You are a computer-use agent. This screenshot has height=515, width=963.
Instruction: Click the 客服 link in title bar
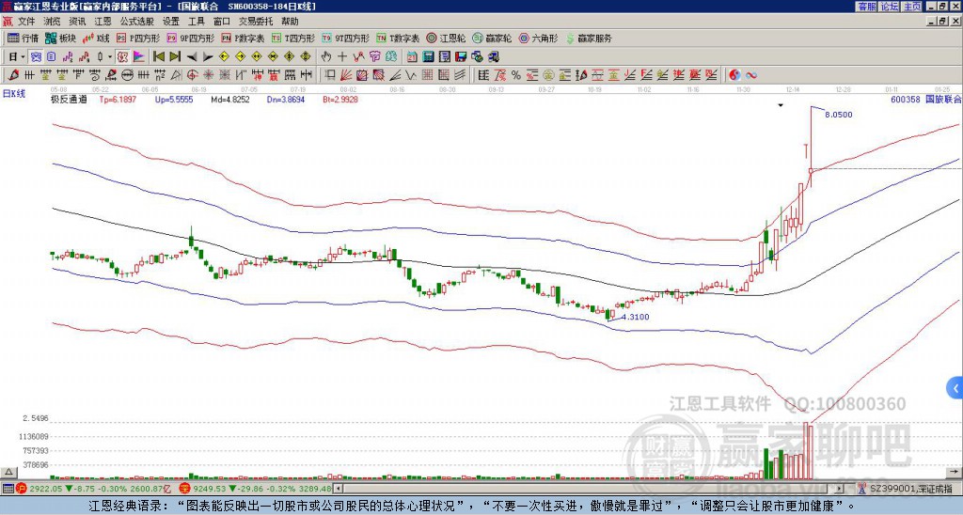point(866,7)
